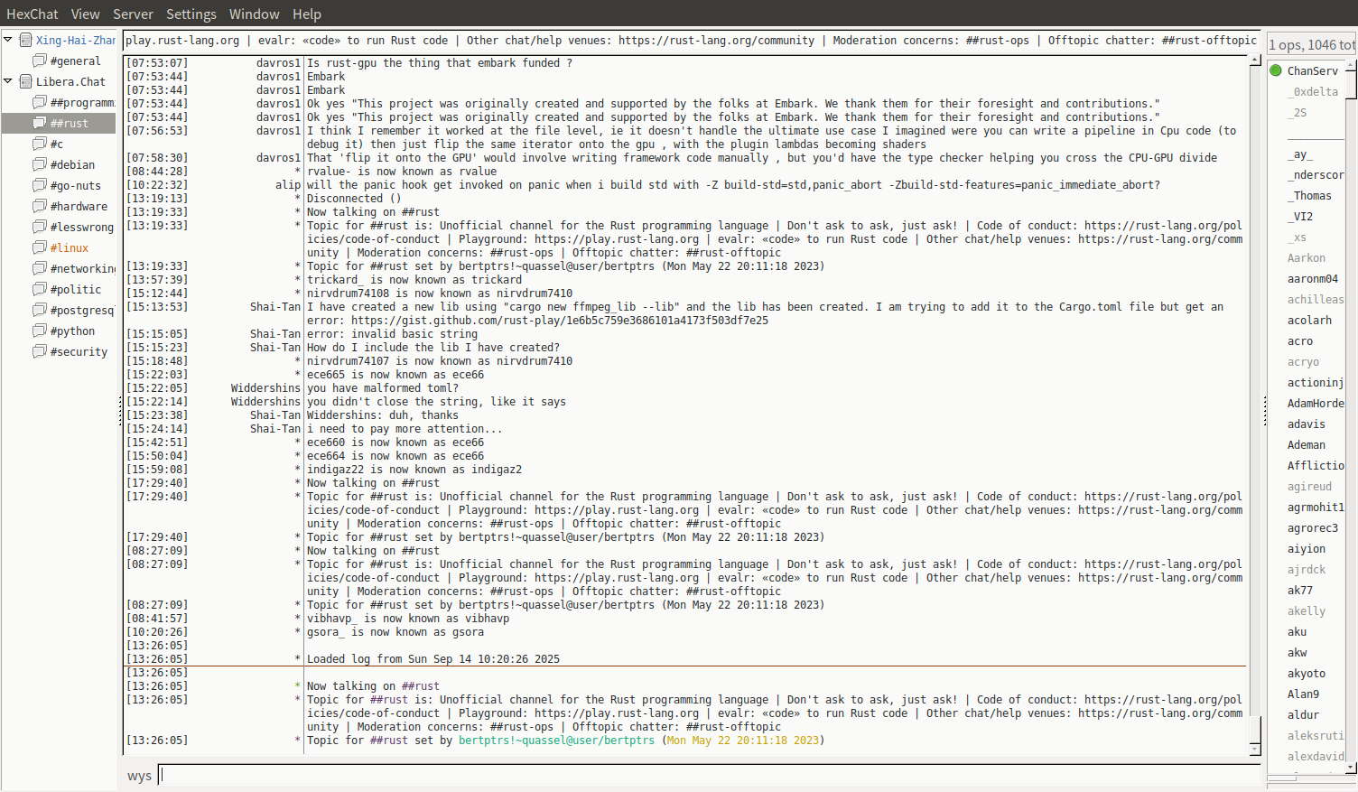Click the #python channel icon
The image size is (1358, 792).
click(40, 331)
